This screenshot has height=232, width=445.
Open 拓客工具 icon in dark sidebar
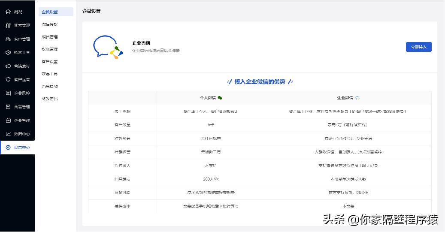8,52
